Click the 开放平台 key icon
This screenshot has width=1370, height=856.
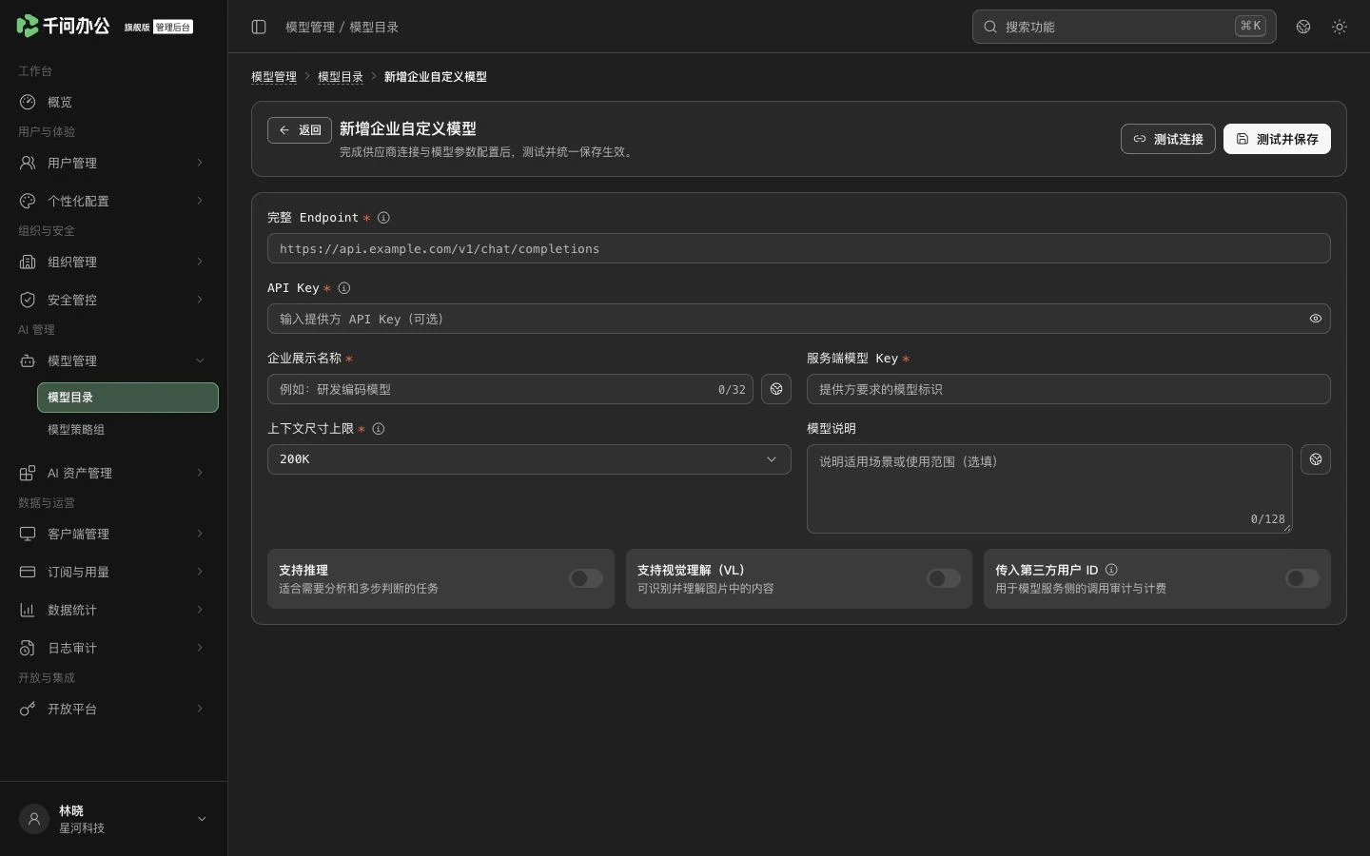click(28, 709)
